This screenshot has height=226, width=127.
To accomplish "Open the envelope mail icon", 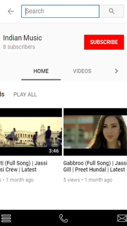I will [122, 218].
